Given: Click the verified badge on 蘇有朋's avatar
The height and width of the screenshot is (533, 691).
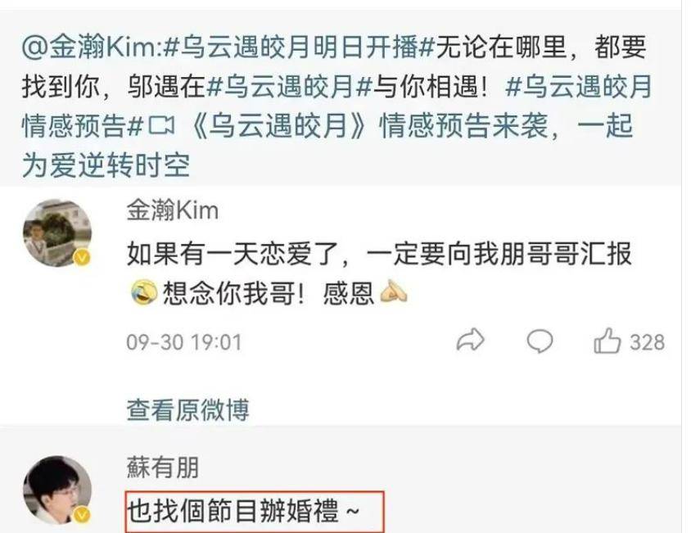Looking at the screenshot, I should pyautogui.click(x=82, y=514).
